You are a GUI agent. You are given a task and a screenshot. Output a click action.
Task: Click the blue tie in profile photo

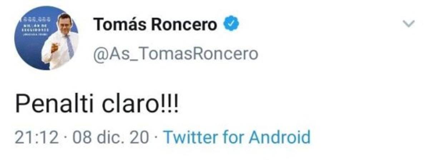pos(69,45)
